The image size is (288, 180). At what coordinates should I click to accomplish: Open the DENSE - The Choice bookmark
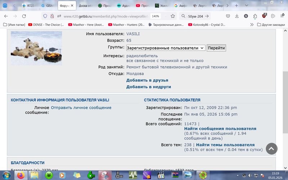[46, 24]
